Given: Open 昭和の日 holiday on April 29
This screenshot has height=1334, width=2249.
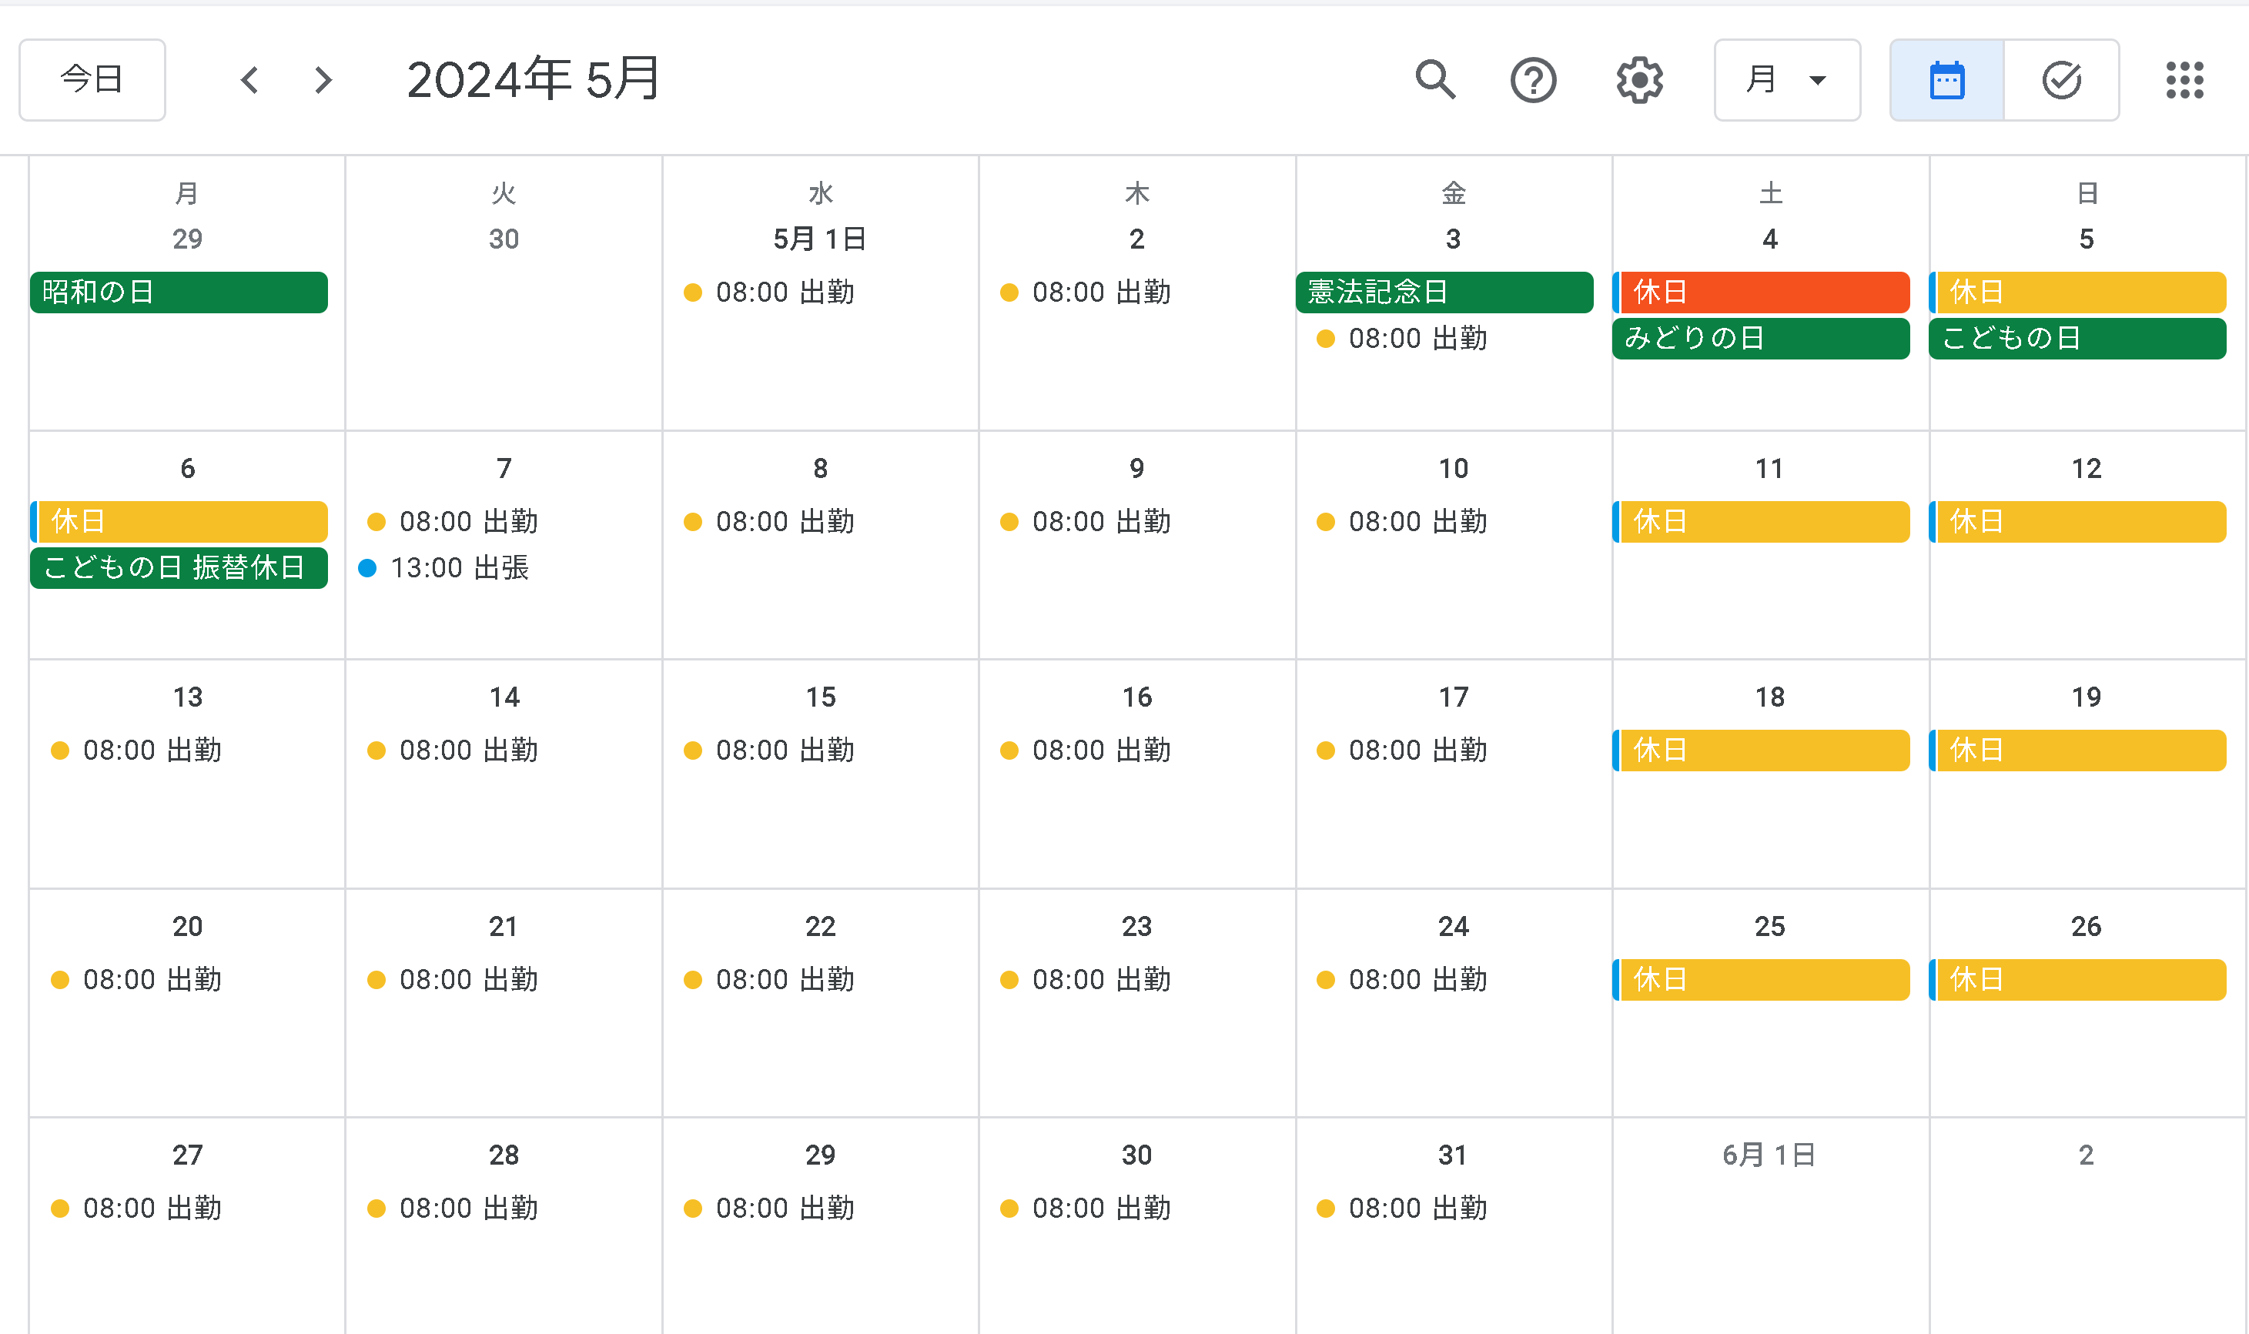Looking at the screenshot, I should 178,293.
